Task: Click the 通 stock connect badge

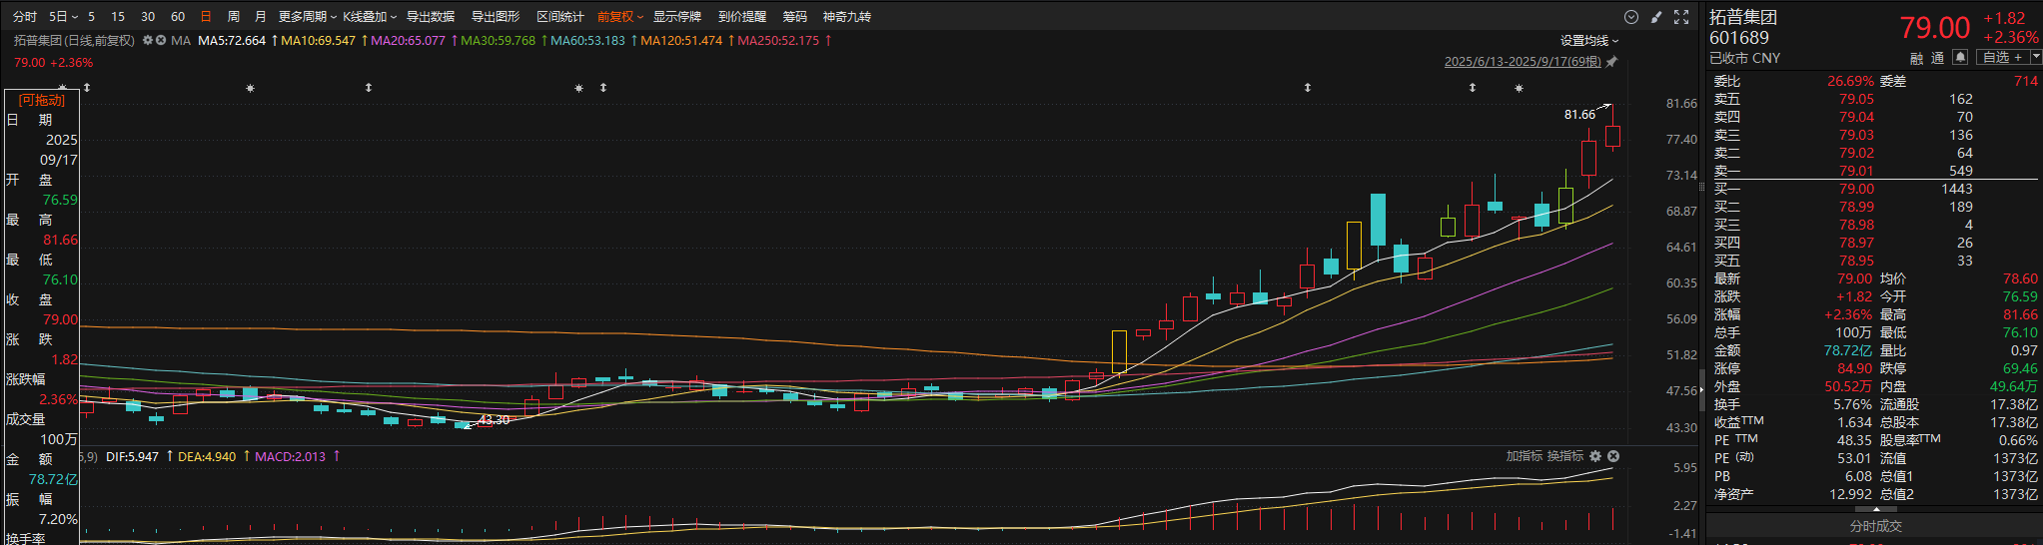Action: click(1938, 58)
